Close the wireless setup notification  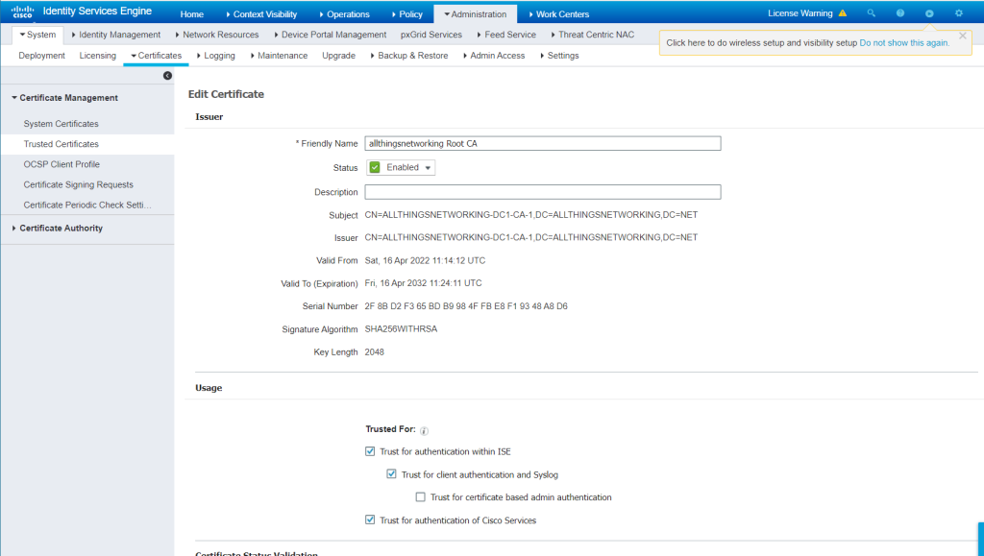click(x=962, y=36)
